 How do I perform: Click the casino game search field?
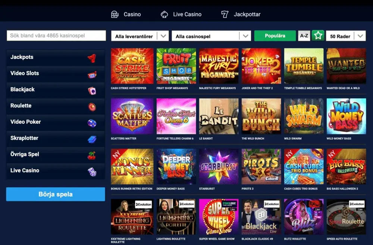tap(56, 35)
